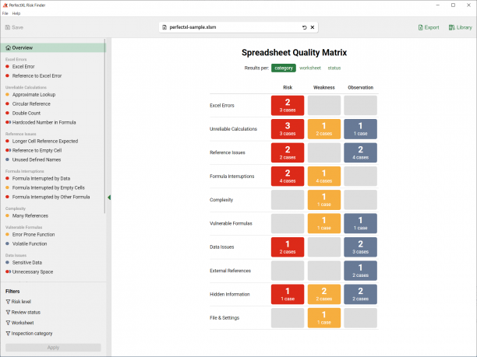The image size is (477, 357).
Task: Click File & Settings Weakness tile
Action: [x=324, y=318]
